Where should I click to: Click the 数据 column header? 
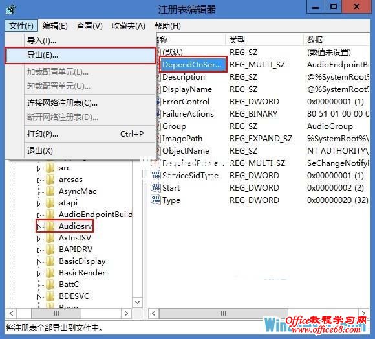pyautogui.click(x=336, y=40)
